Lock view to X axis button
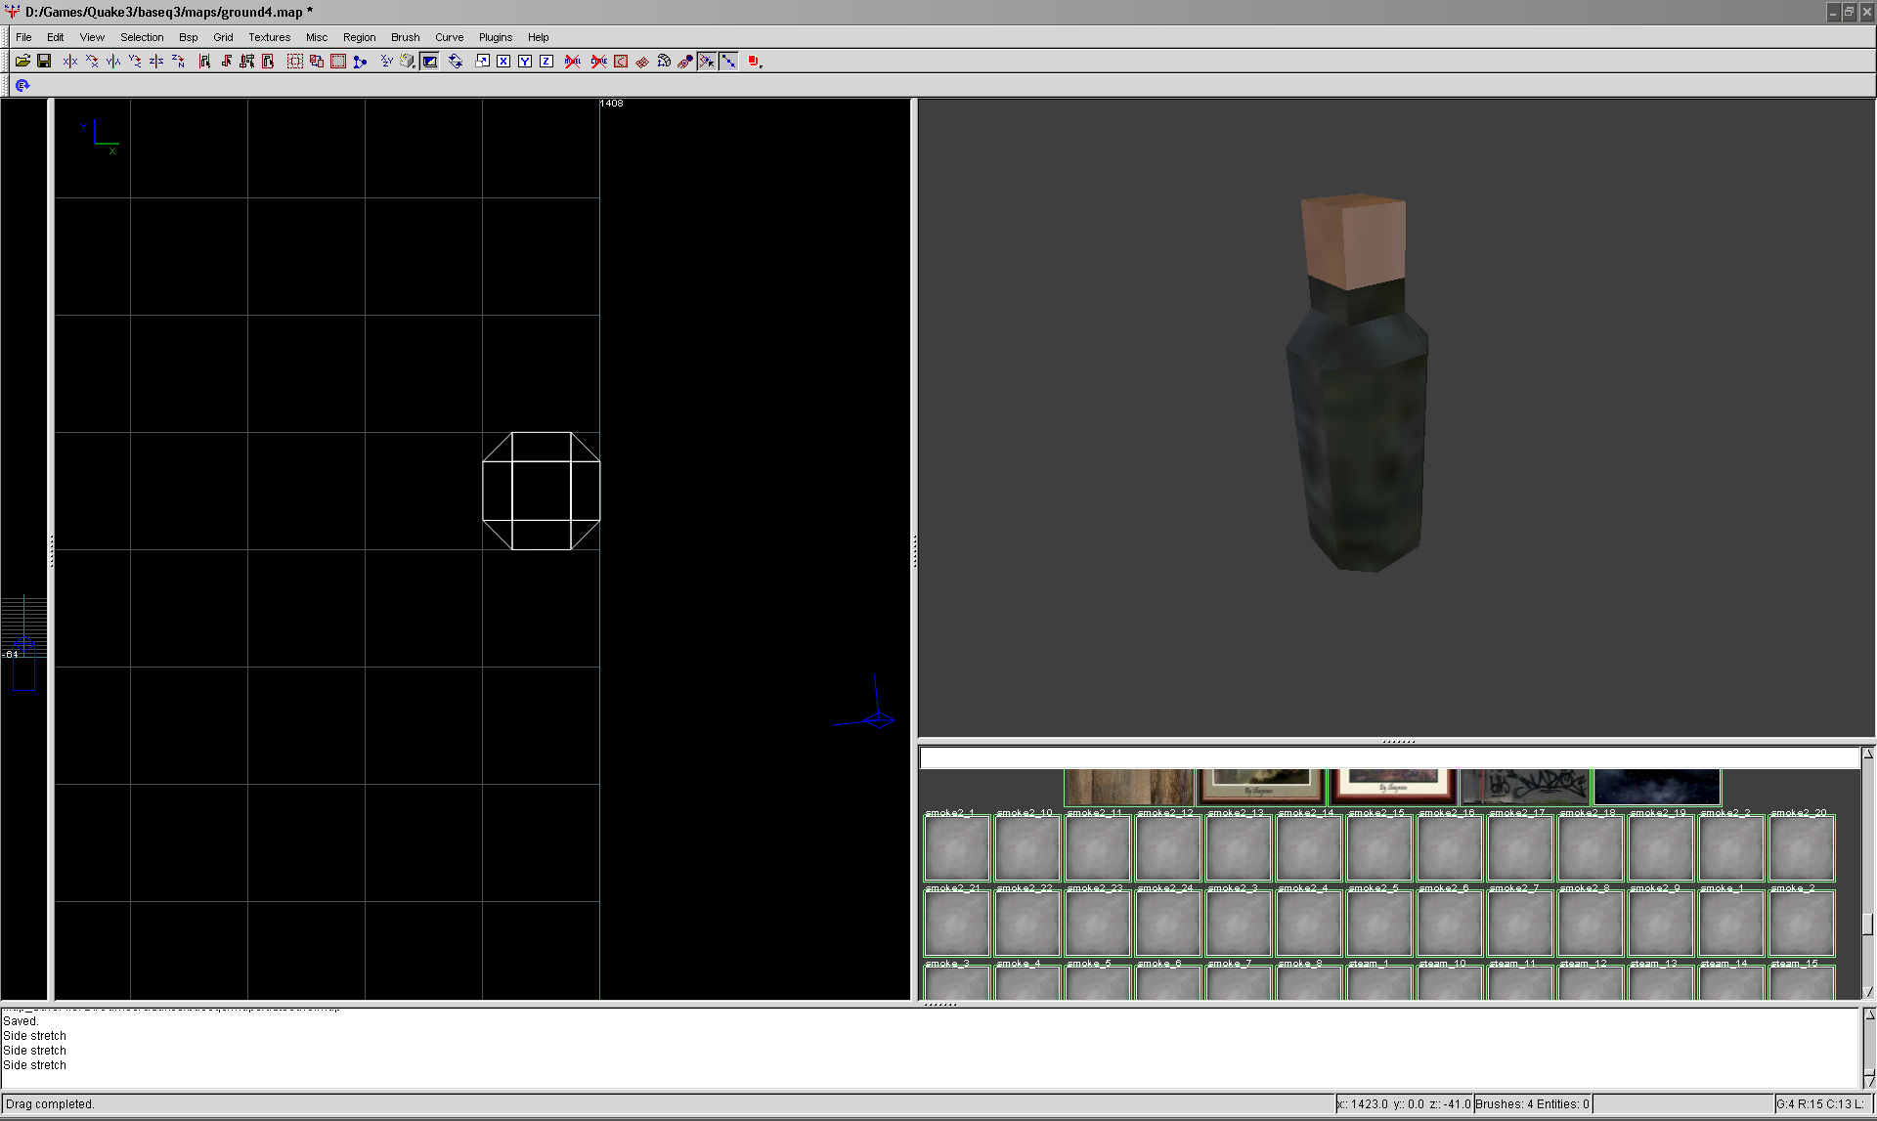 point(503,61)
